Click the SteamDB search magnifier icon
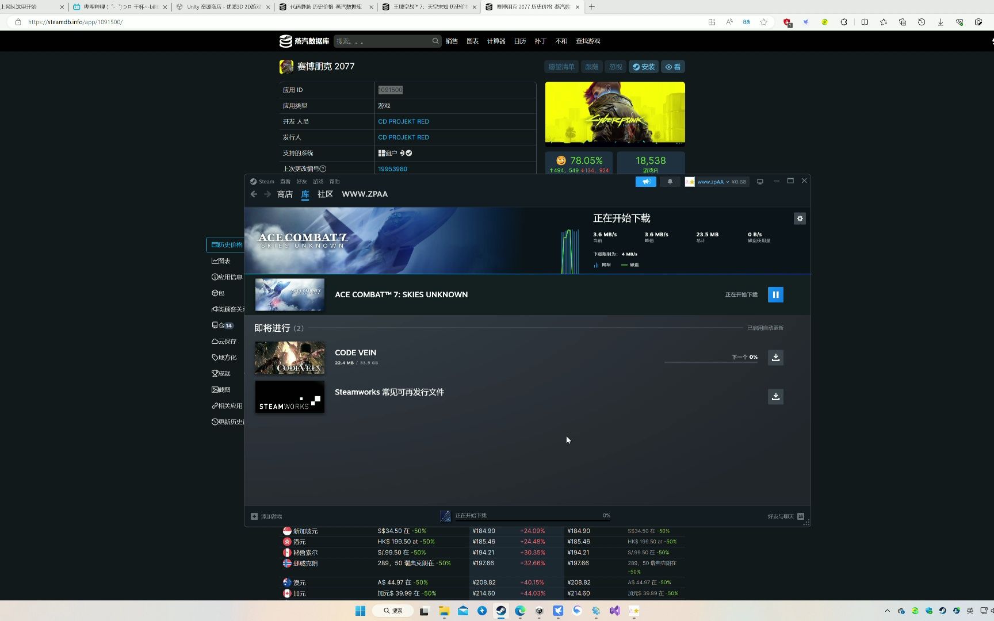Screen dimensions: 994x621 [435, 41]
